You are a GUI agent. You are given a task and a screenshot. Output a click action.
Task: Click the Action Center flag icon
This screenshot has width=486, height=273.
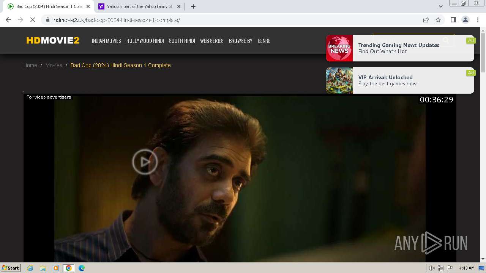click(x=450, y=268)
